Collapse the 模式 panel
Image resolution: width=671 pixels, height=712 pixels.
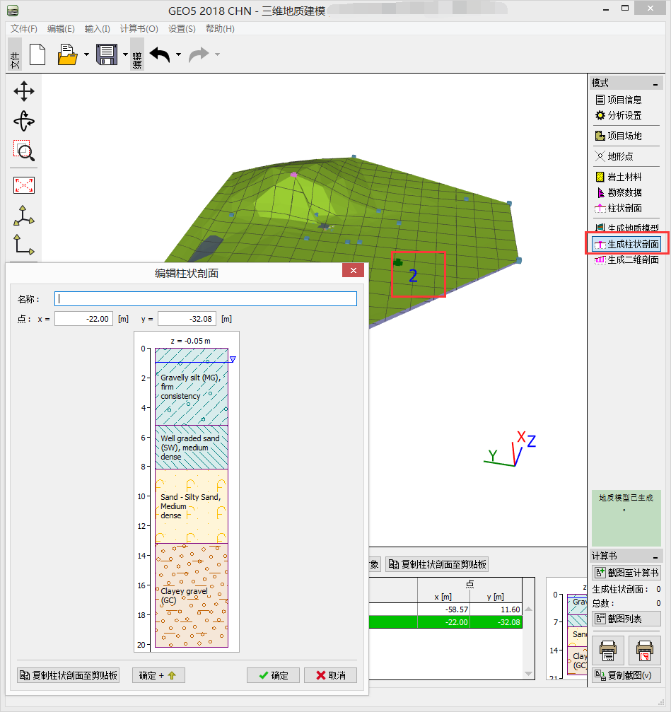click(x=655, y=83)
